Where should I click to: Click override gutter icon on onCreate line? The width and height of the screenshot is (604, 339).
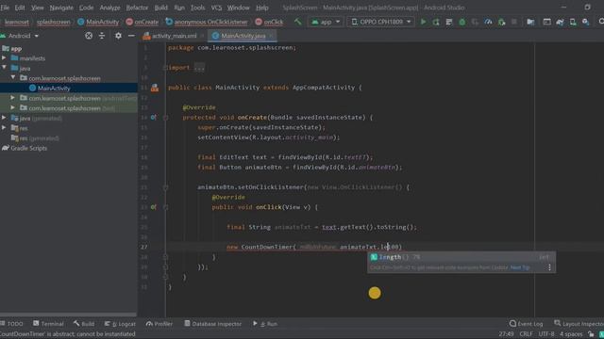(153, 117)
